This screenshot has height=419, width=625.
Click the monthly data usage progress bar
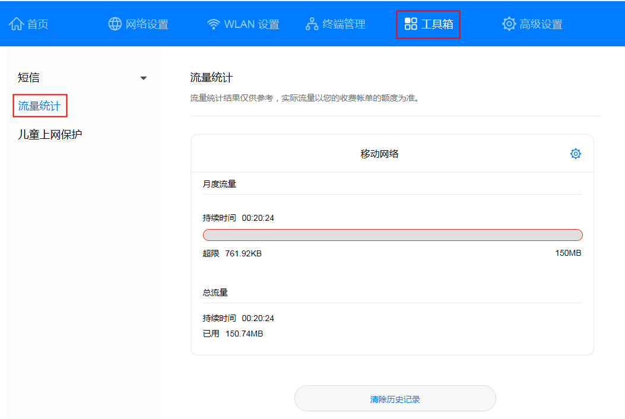(x=392, y=234)
